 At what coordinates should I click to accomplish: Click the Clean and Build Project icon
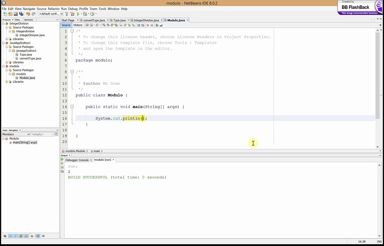(x=72, y=14)
